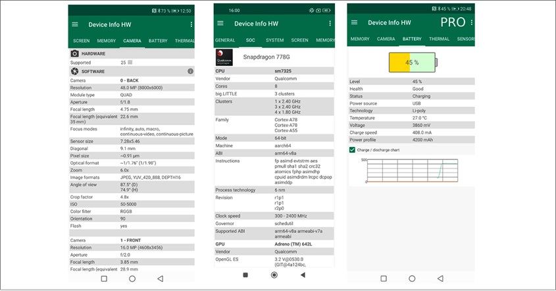Open SCREEN tab in middle phone
556x291 pixels.
click(299, 40)
